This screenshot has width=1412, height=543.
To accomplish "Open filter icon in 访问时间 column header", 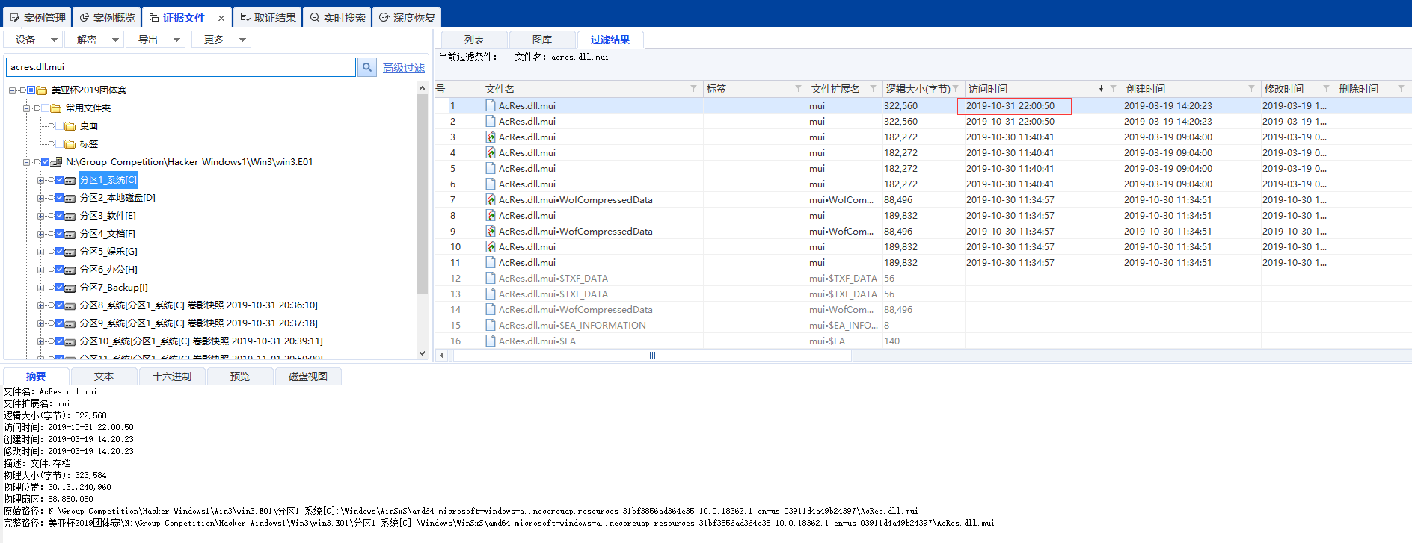I will point(1113,89).
